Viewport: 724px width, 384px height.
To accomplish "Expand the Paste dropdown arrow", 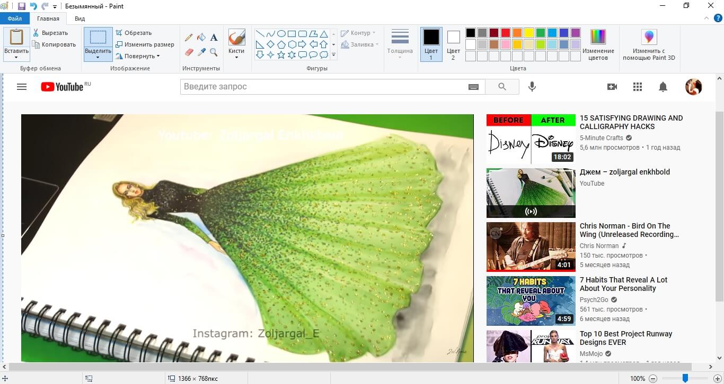I will point(16,57).
